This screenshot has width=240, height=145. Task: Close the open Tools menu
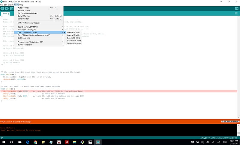click(16, 5)
